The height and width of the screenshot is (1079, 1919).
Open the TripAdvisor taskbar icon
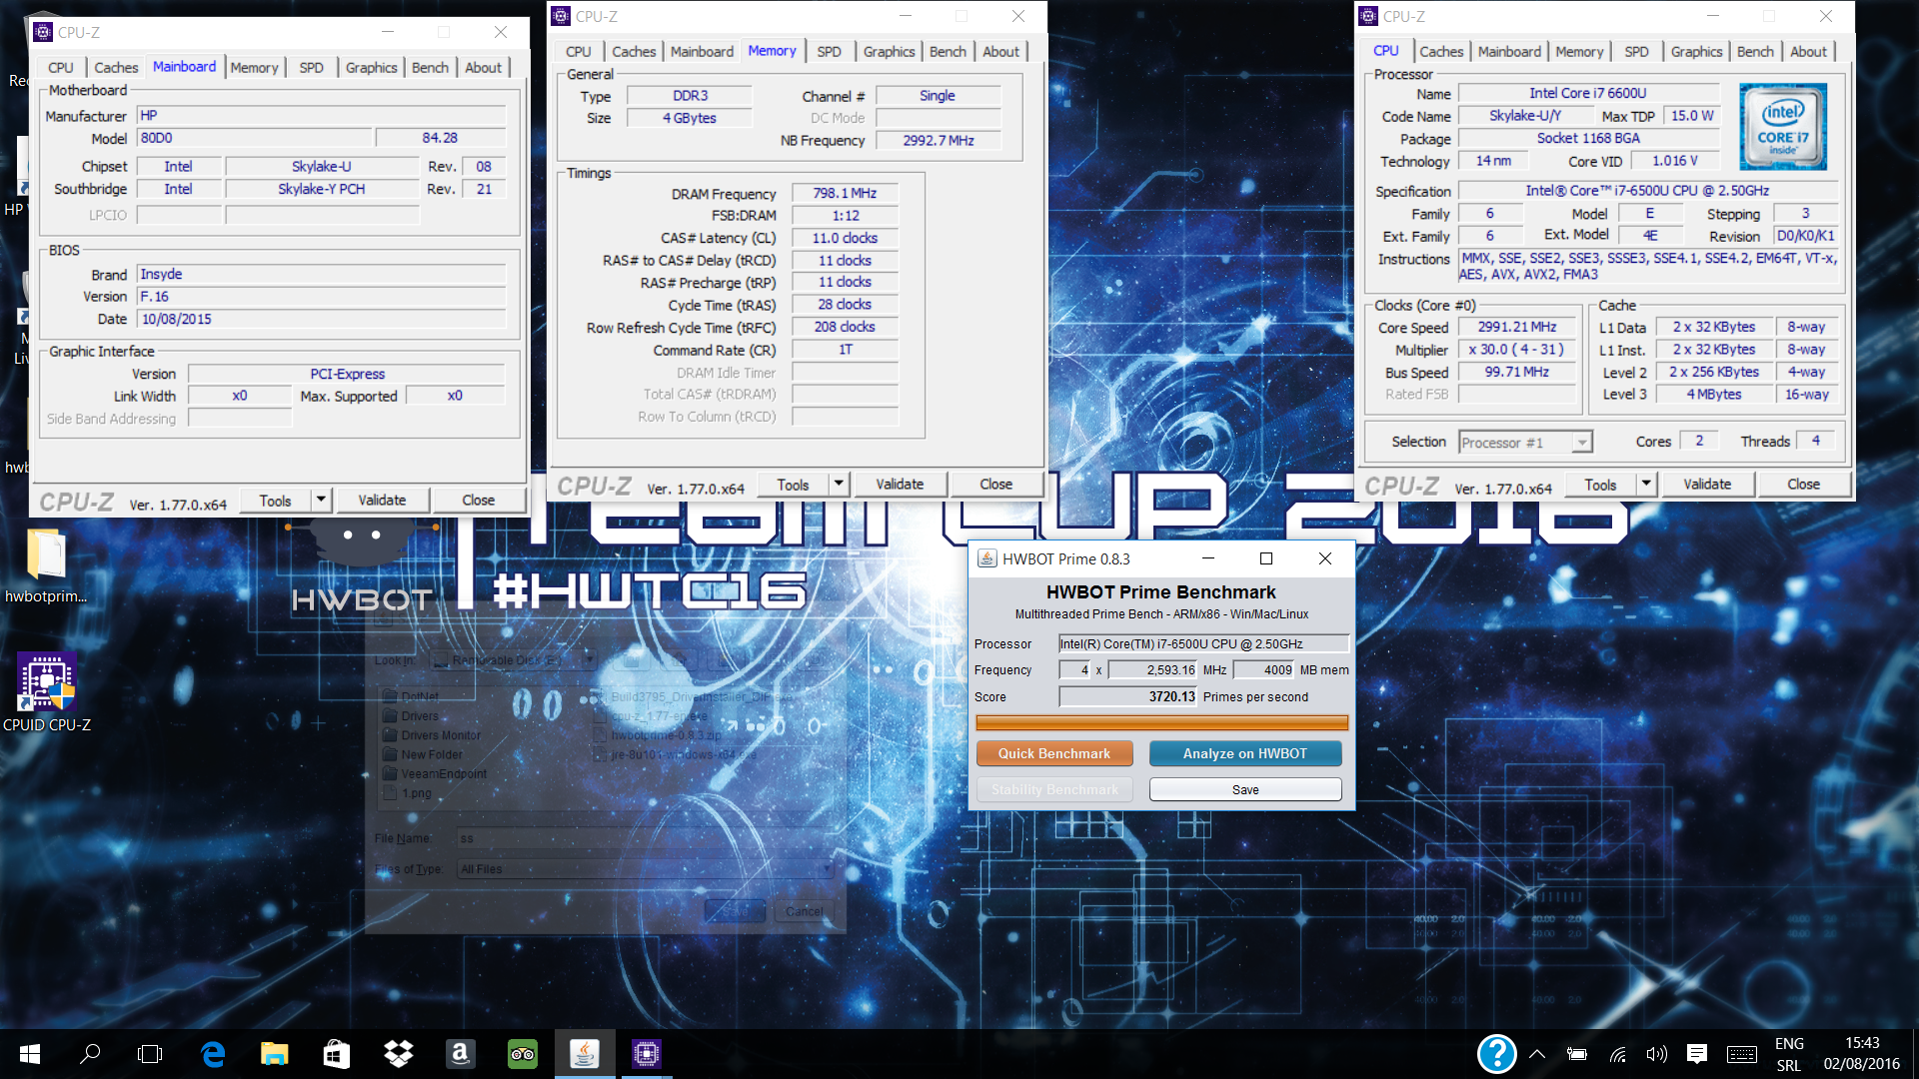[x=523, y=1053]
